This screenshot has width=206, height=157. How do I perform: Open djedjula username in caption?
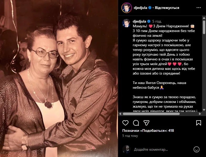coord(139,21)
